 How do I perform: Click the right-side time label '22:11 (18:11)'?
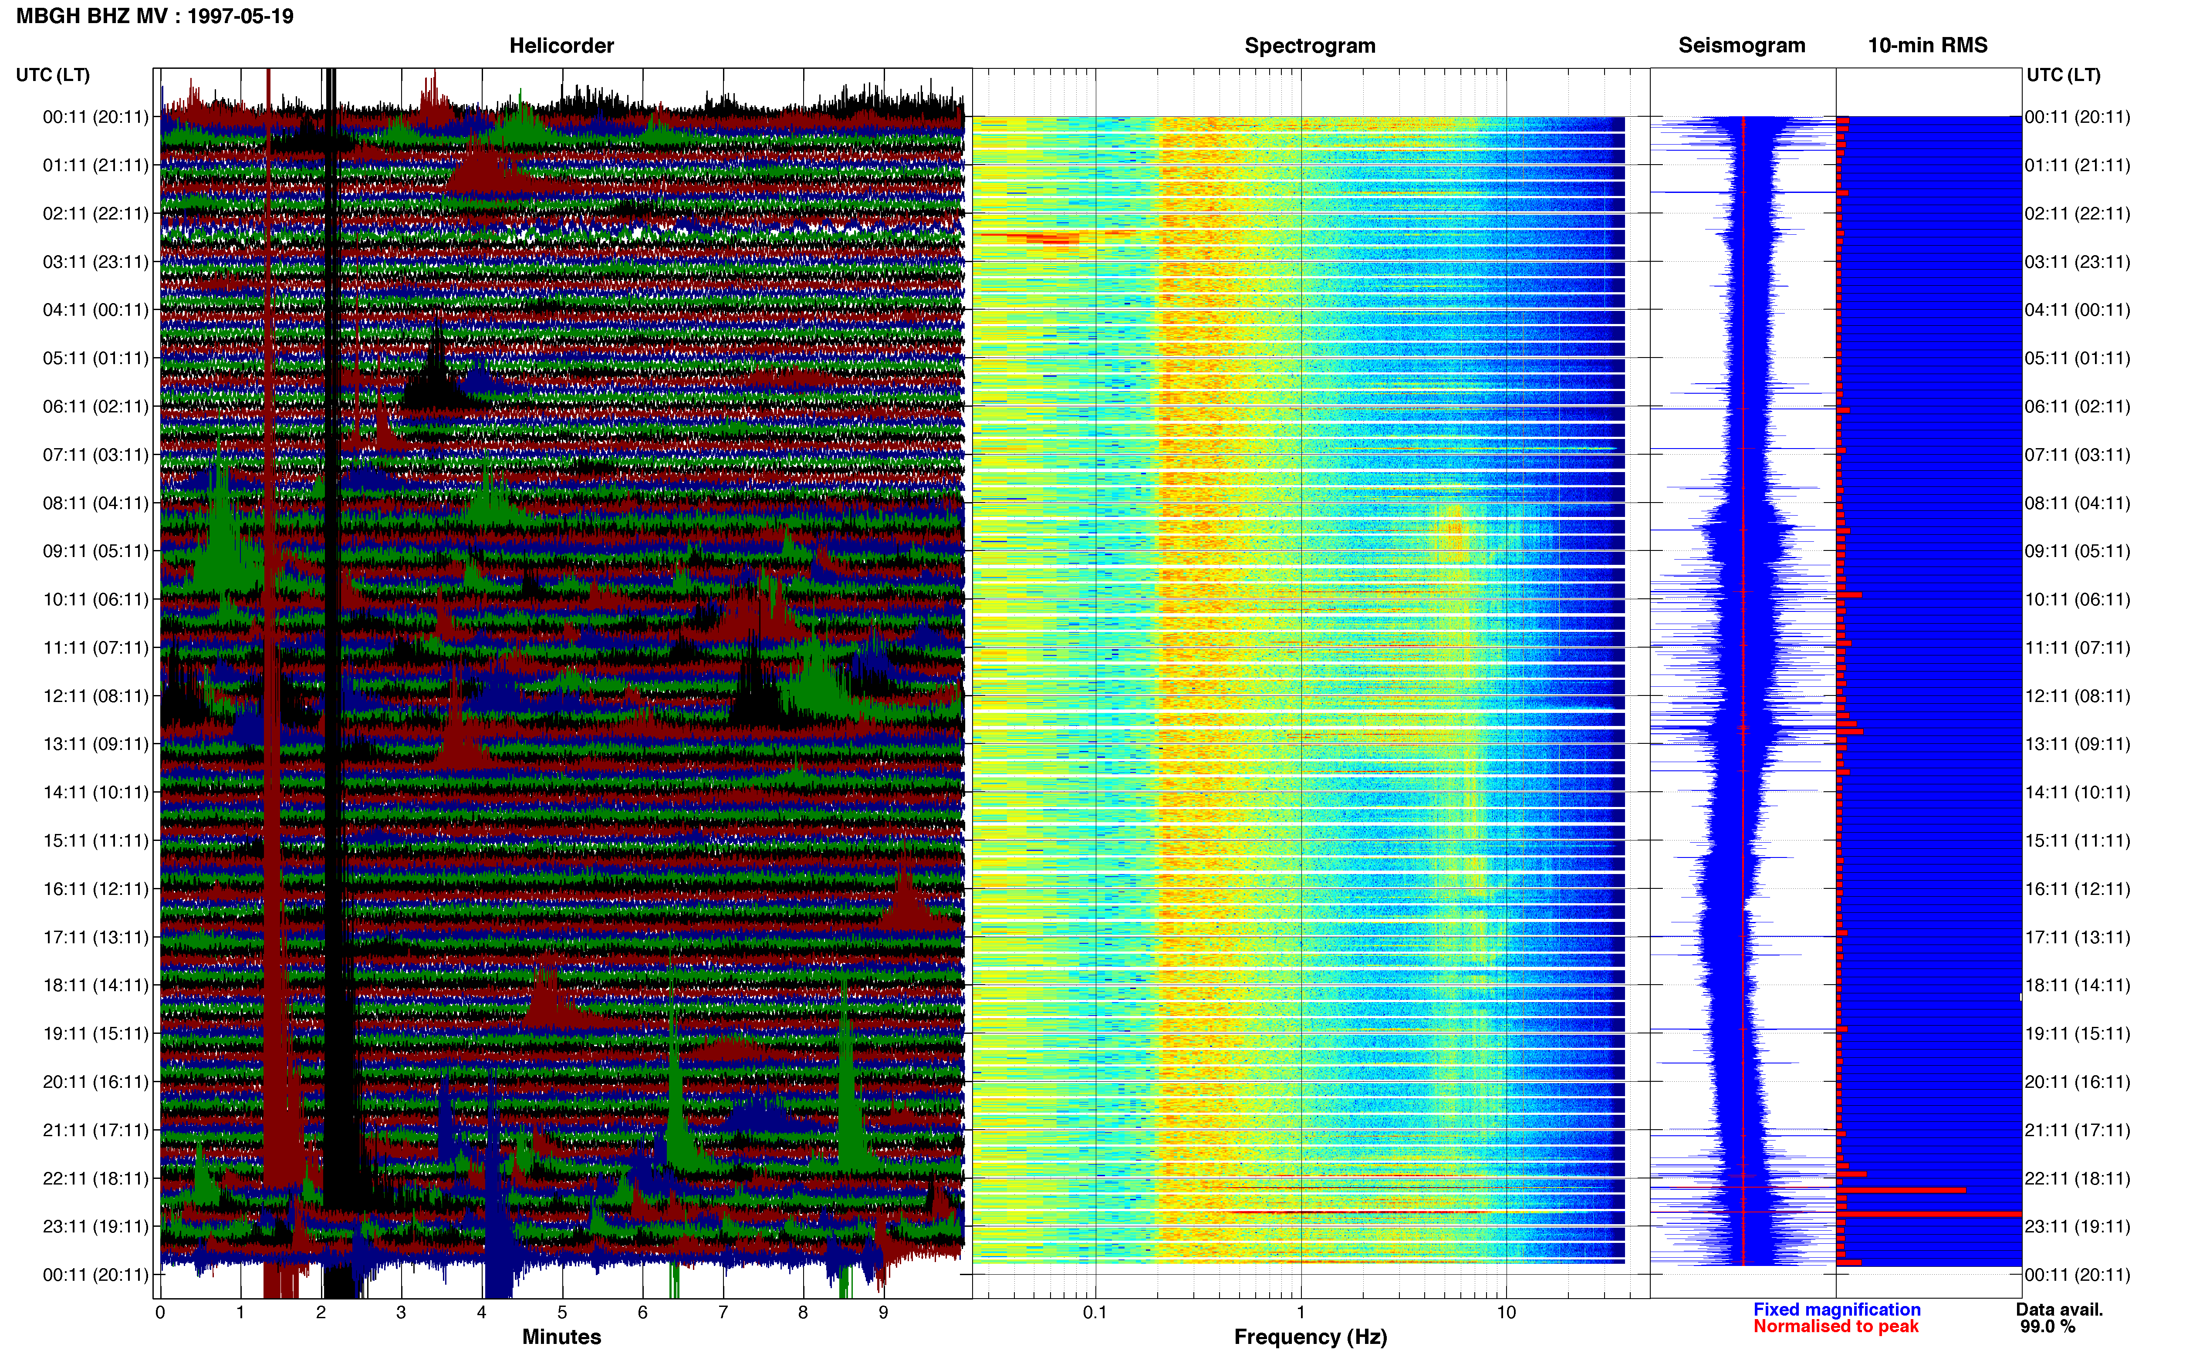2078,1179
